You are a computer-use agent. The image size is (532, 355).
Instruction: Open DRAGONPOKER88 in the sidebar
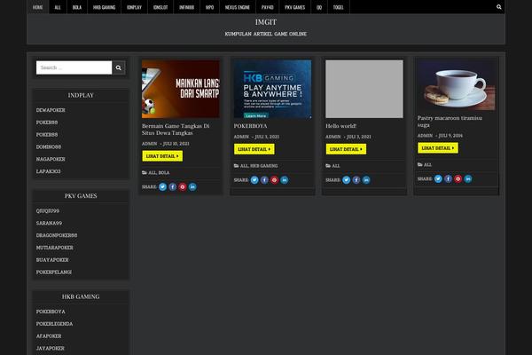coord(57,235)
